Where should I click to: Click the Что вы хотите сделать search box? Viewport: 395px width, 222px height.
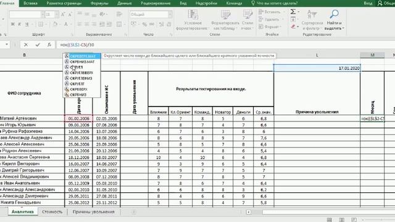click(x=274, y=3)
